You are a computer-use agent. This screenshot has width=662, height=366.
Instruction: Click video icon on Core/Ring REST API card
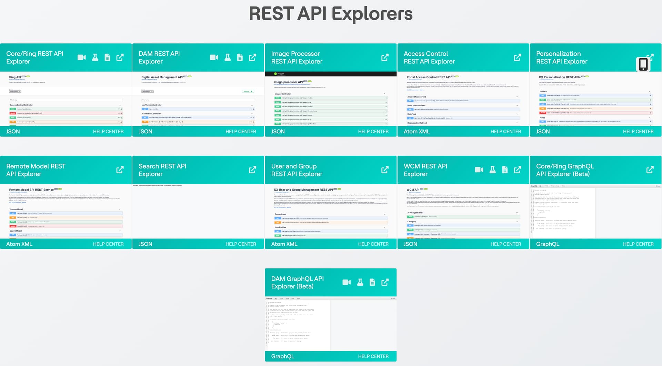(81, 58)
